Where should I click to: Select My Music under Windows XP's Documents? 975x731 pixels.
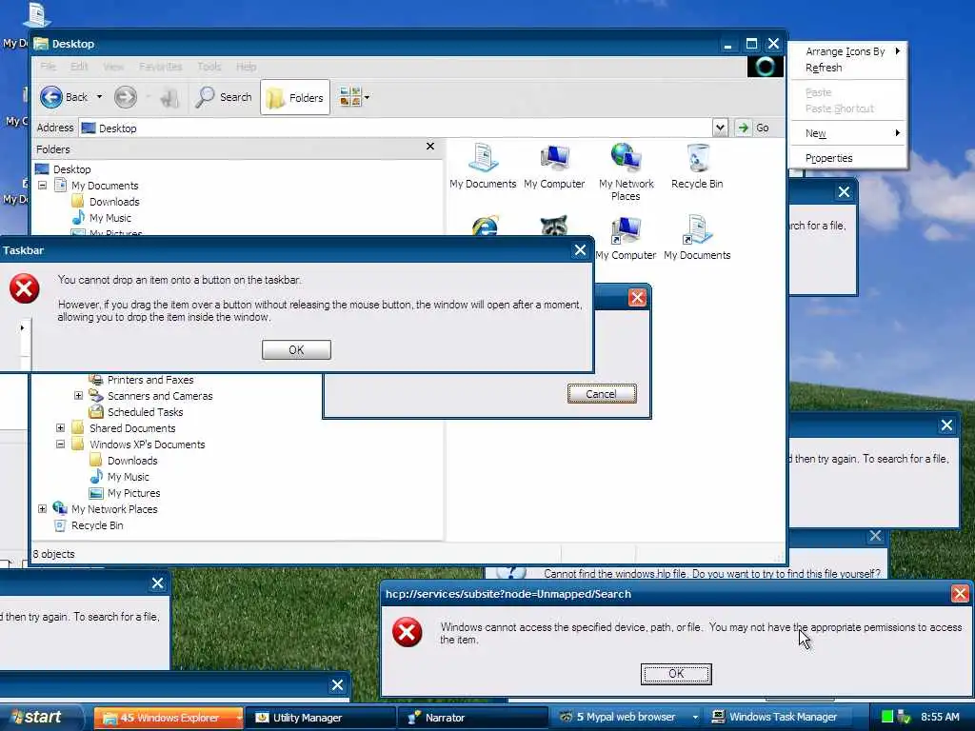129,476
